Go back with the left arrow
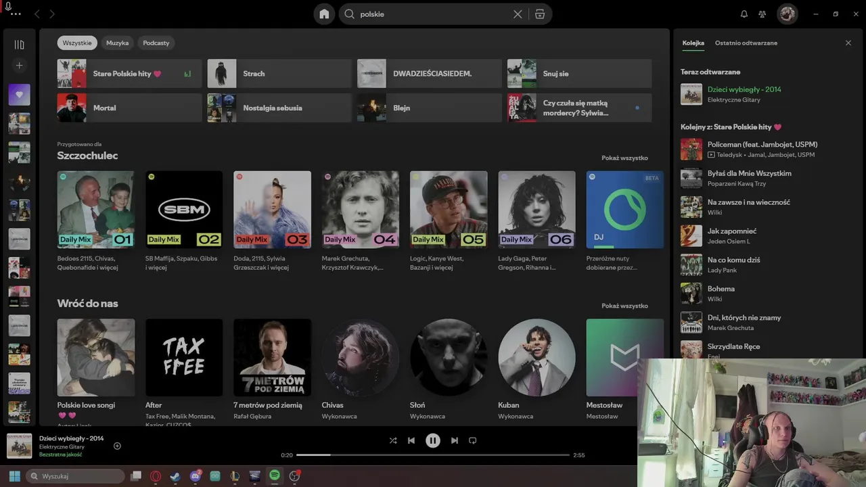Viewport: 866px width, 487px height. tap(37, 14)
